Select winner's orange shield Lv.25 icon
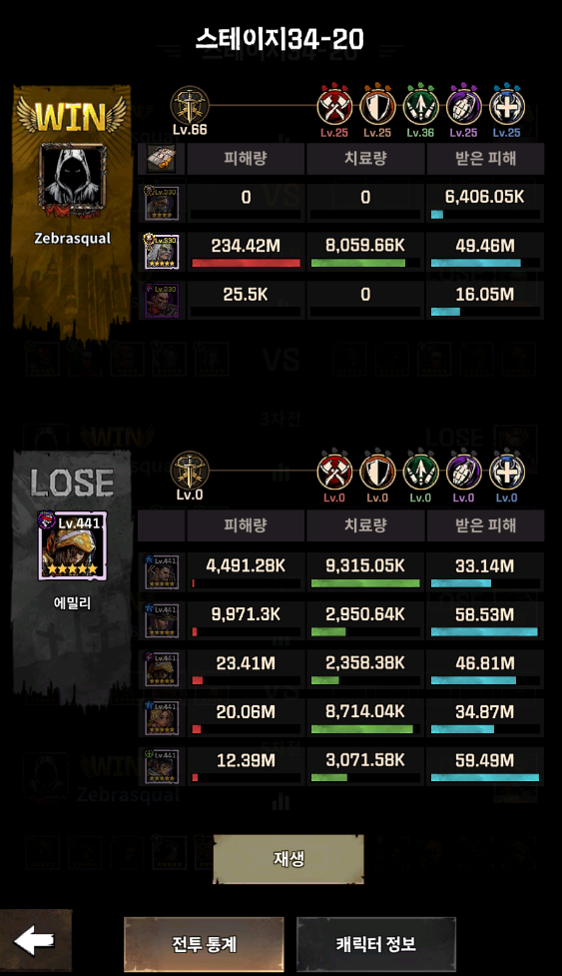562x976 pixels. (377, 107)
